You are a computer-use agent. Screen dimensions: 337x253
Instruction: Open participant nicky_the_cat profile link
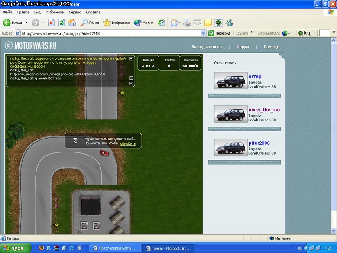click(264, 110)
